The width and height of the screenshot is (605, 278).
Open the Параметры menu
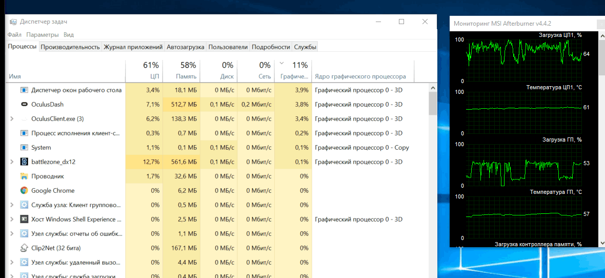tap(43, 35)
